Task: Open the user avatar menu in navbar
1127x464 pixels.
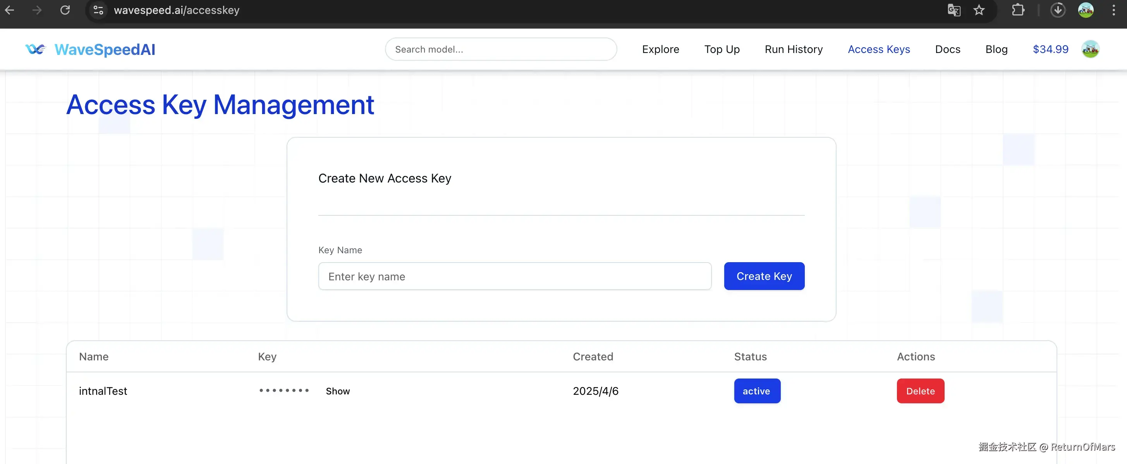Action: [1090, 49]
